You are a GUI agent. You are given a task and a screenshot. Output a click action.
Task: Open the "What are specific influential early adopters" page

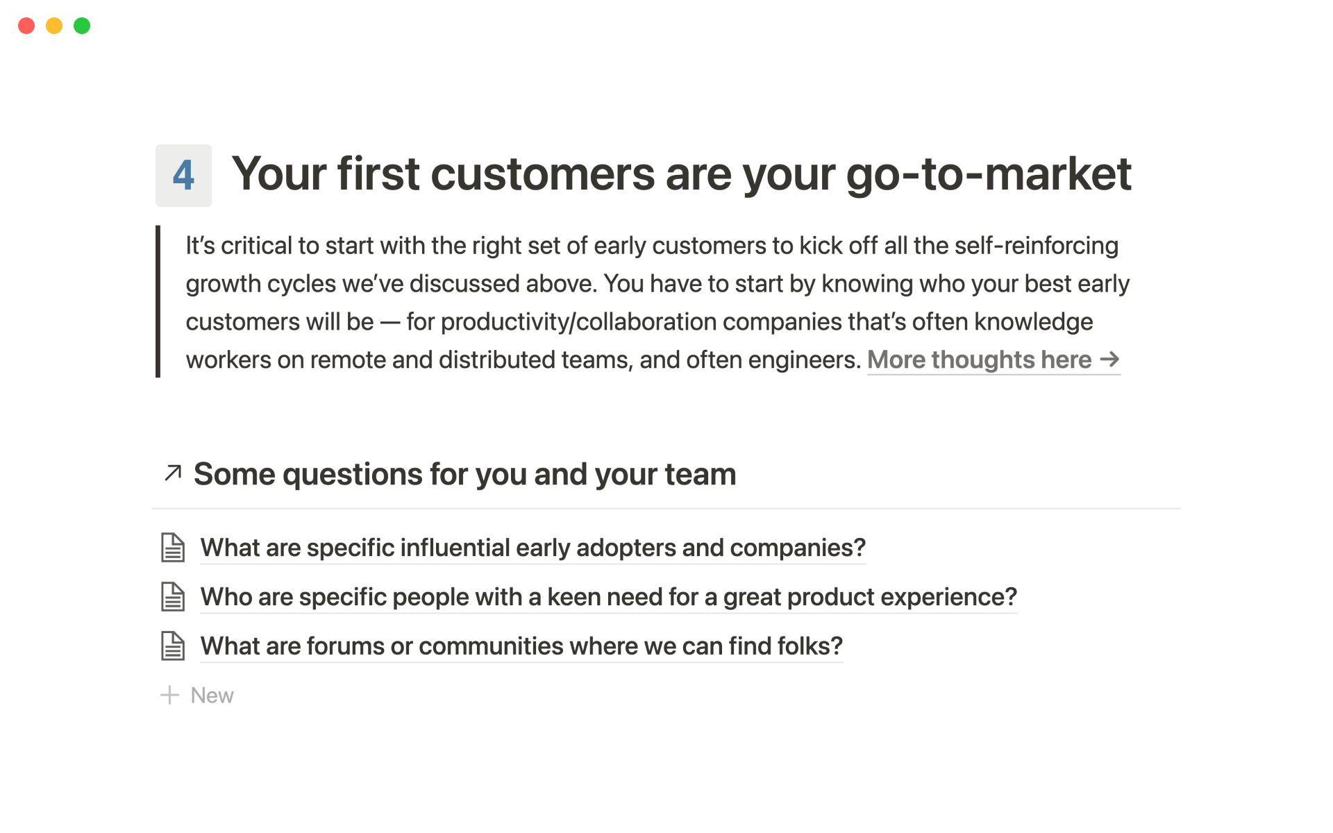(x=533, y=548)
